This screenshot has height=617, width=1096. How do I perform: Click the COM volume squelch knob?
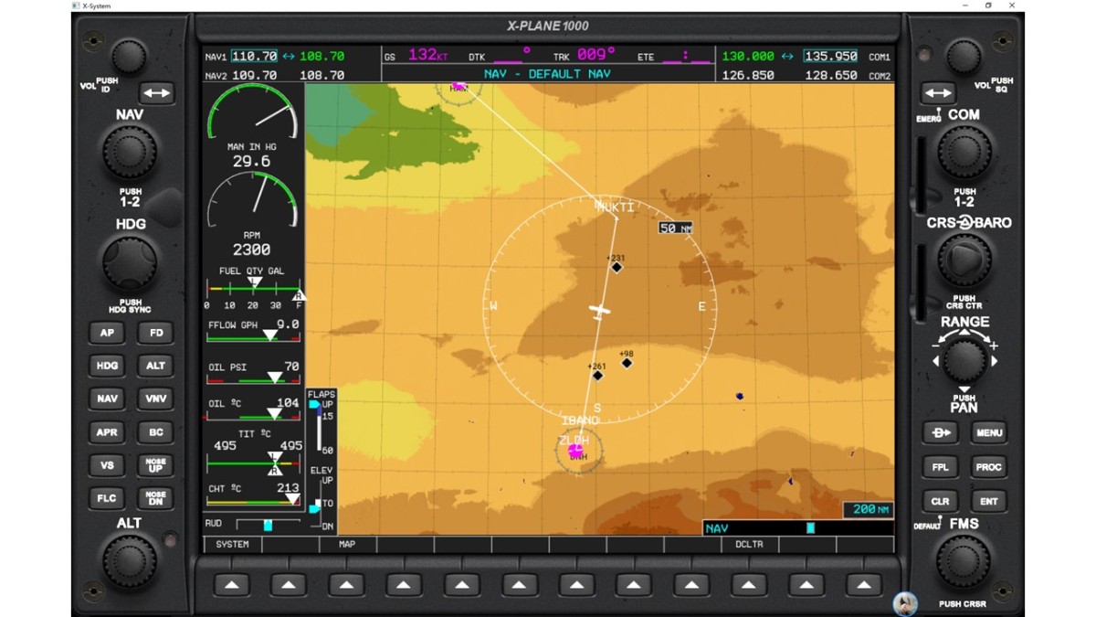964,58
